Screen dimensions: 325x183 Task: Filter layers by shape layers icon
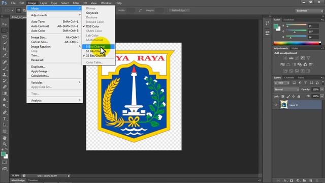point(311,83)
